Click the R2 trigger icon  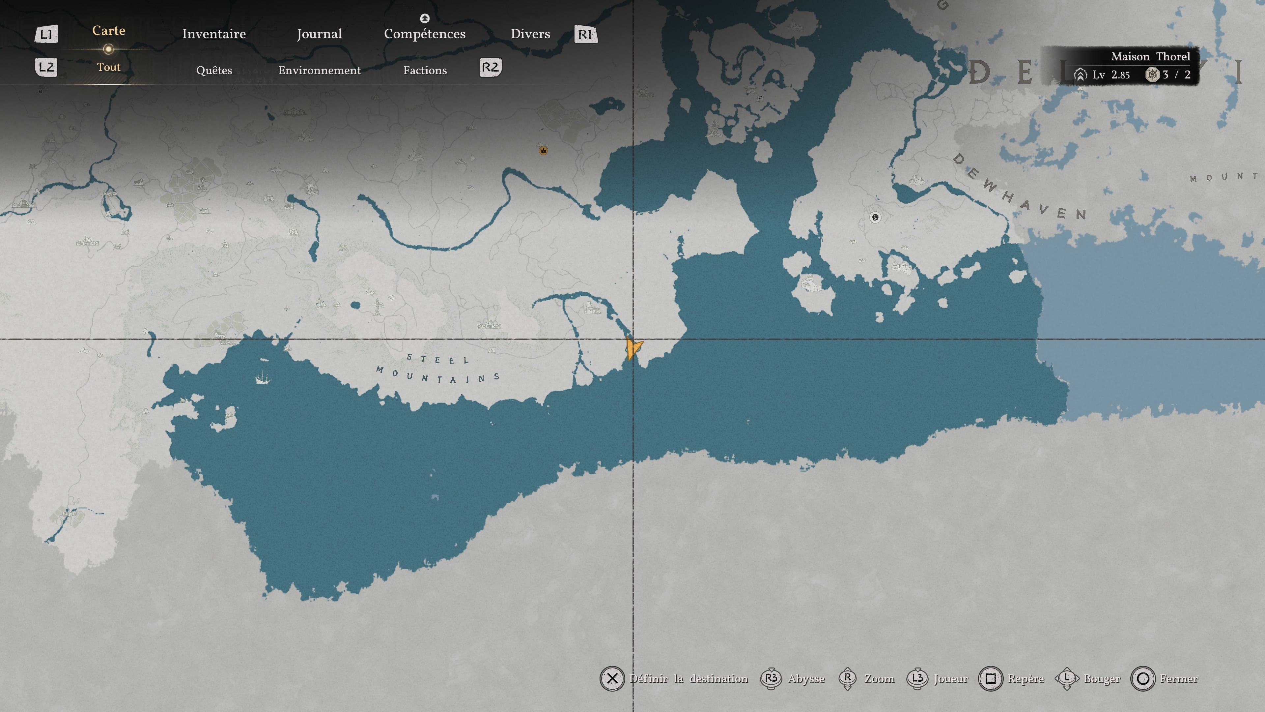(491, 67)
